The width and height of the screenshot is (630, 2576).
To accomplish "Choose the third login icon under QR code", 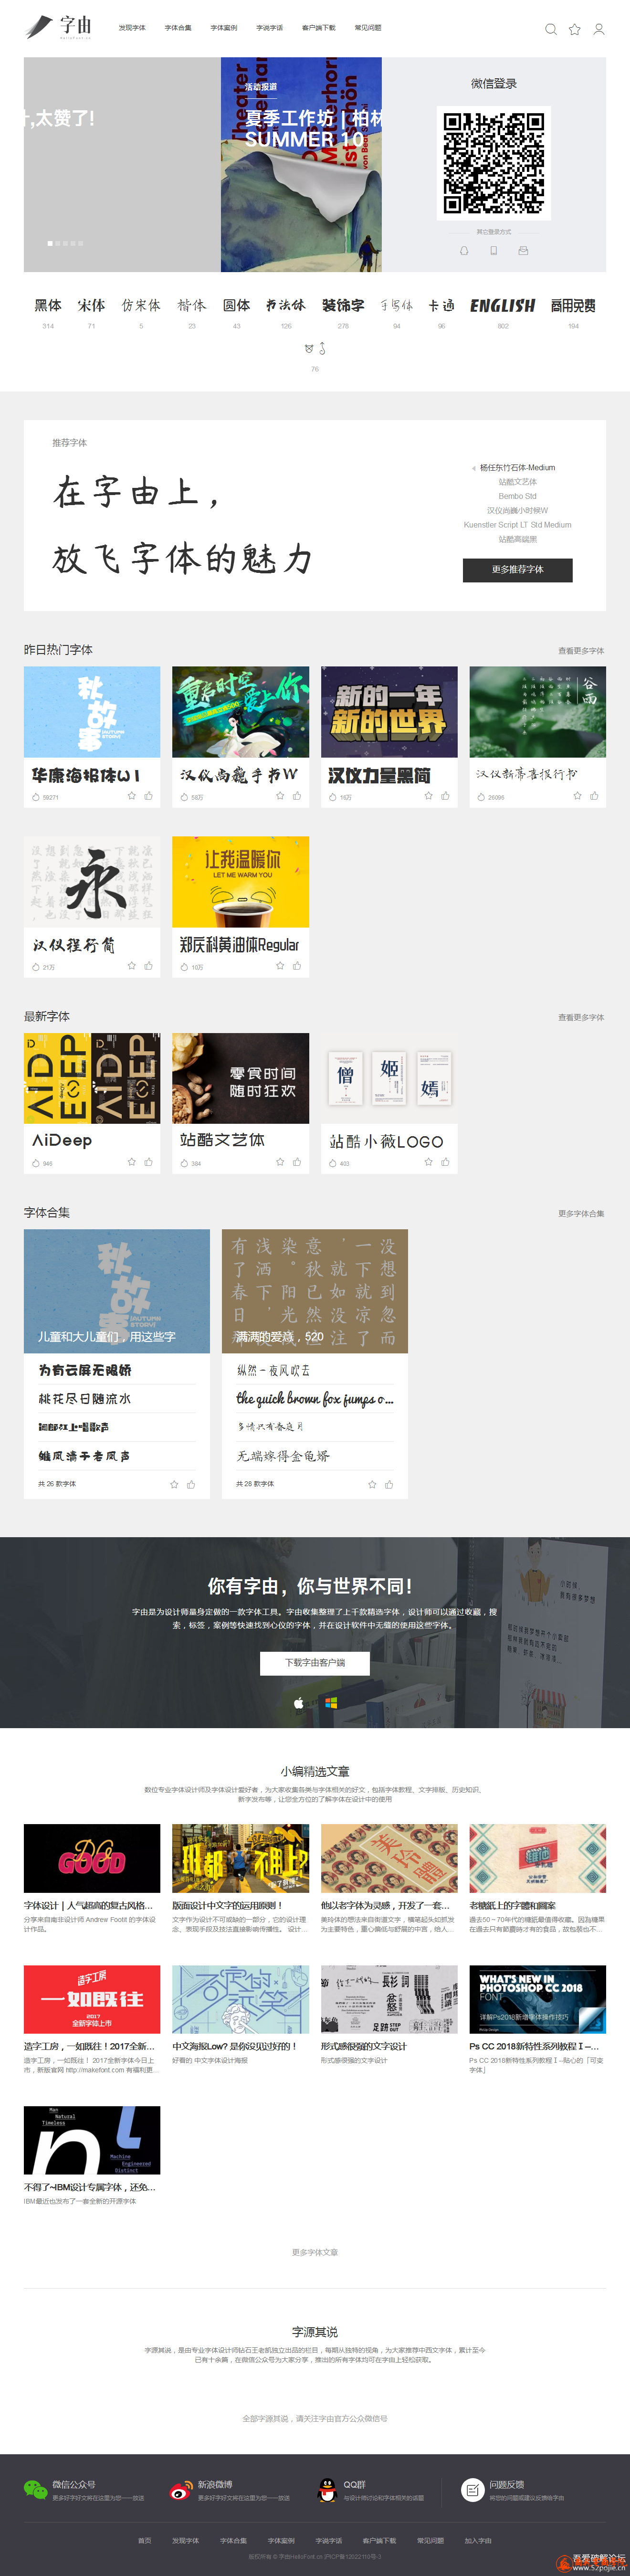I will coord(523,250).
